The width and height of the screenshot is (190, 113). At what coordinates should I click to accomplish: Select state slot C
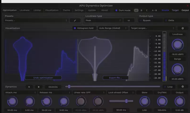pos(147,10)
